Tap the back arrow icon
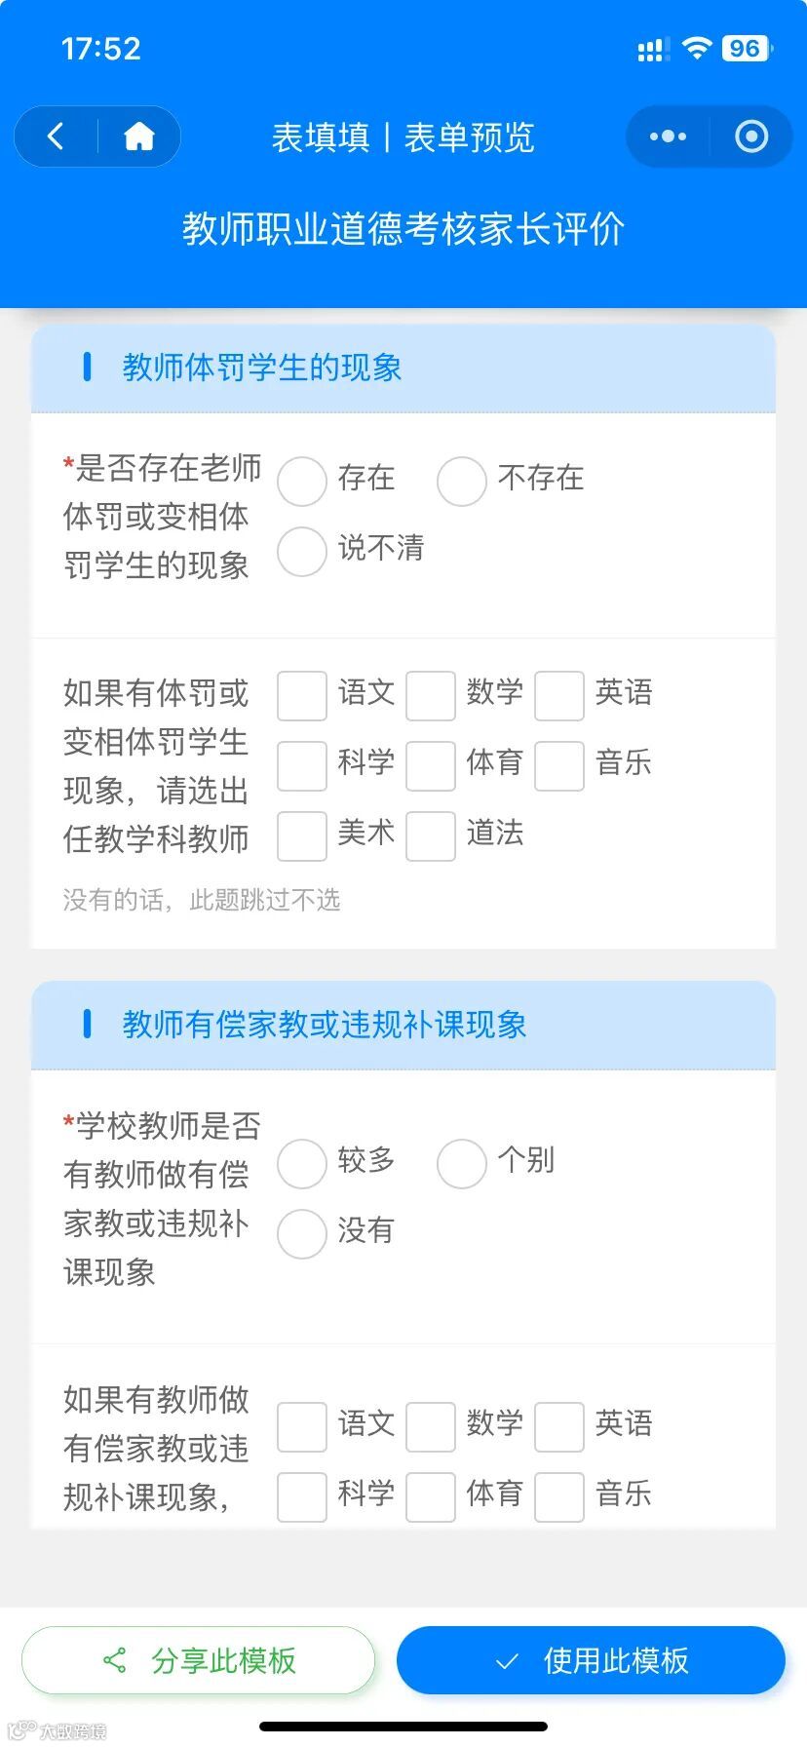807x1747 pixels. click(x=56, y=136)
